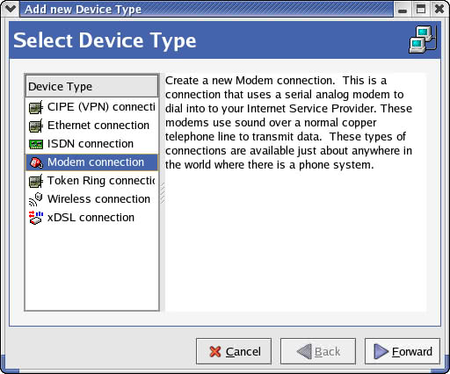This screenshot has width=450, height=374.
Task: Maximize the Add new Device Type window
Action: pos(421,9)
